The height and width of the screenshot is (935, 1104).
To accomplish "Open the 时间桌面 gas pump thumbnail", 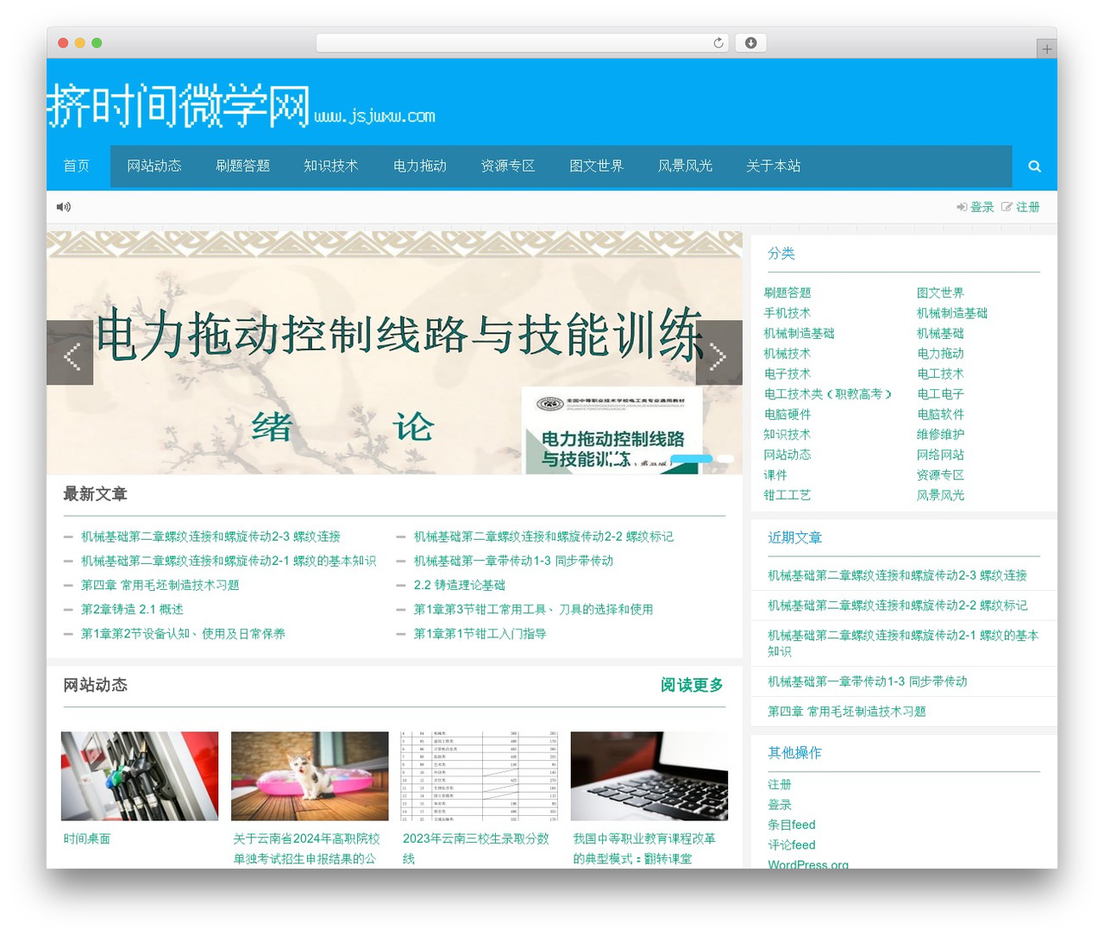I will [140, 776].
